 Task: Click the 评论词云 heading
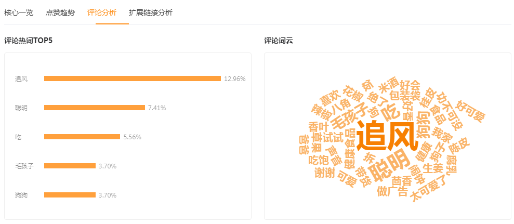tap(279, 41)
